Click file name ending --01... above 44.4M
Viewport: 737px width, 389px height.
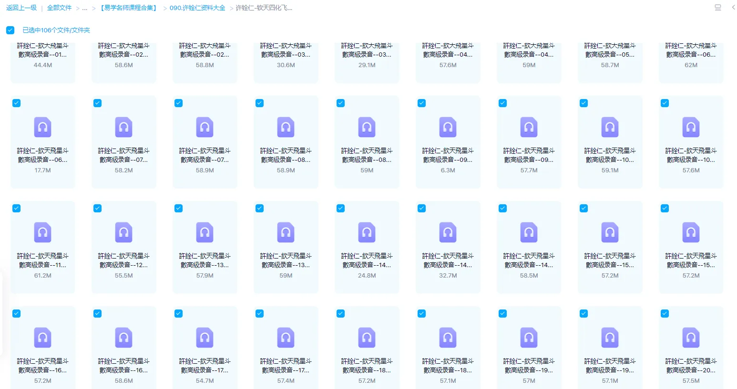pyautogui.click(x=43, y=50)
